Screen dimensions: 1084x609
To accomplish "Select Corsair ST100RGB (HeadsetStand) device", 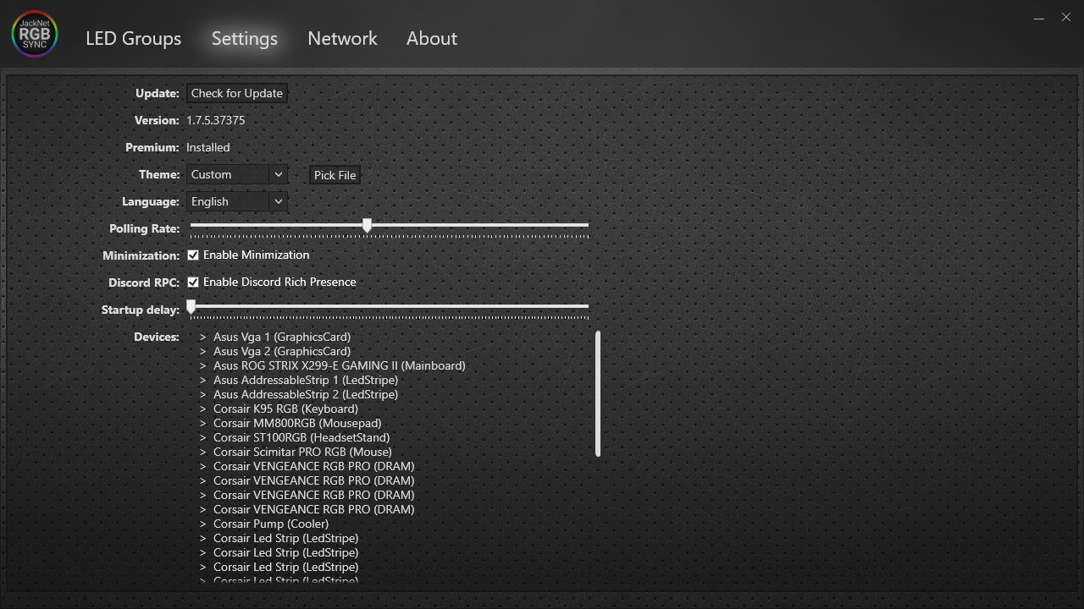I will point(301,437).
